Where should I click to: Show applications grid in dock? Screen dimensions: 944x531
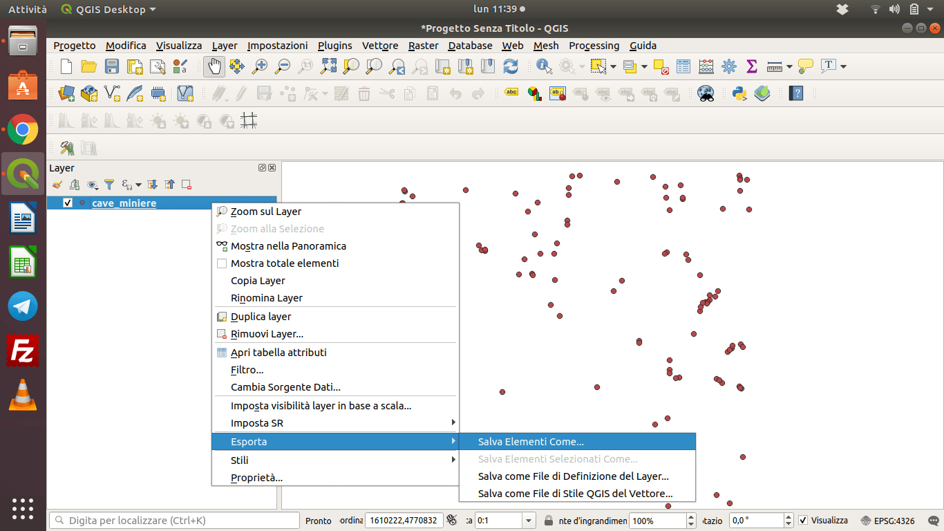point(23,508)
